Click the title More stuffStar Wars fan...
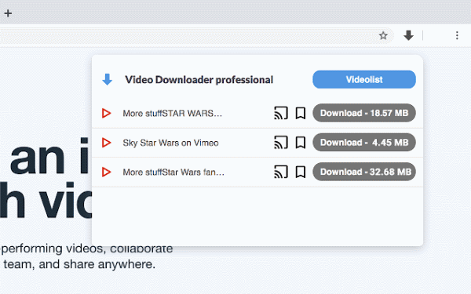The width and height of the screenshot is (471, 294). (173, 172)
